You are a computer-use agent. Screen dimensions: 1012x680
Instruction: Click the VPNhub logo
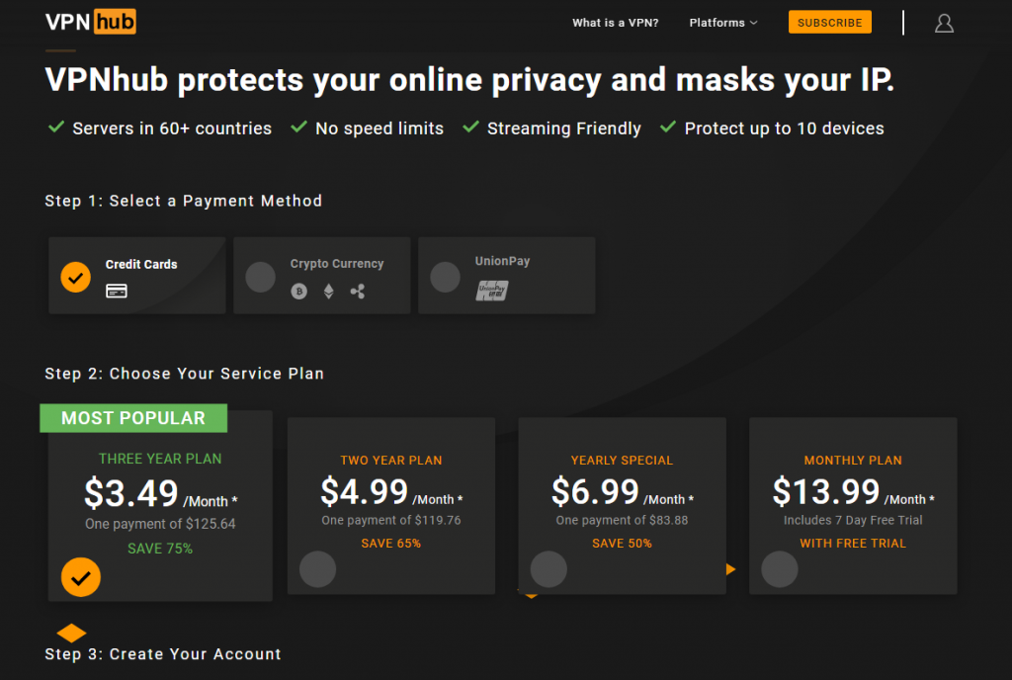coord(90,22)
